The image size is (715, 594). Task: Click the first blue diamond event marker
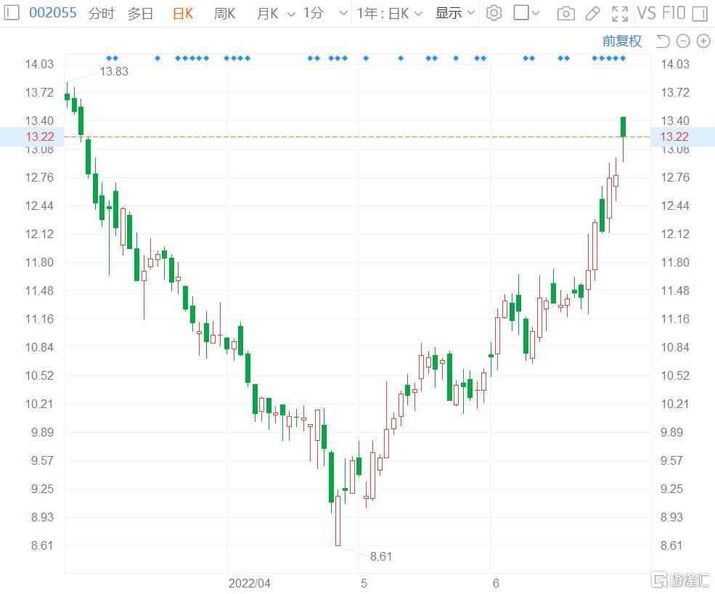click(109, 58)
